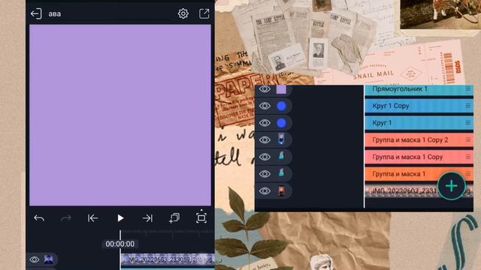Select the Круг 1 Copy layer bar
Viewport: 481px width, 270px height.
[419, 106]
